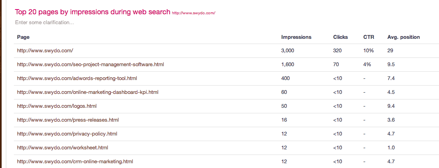Viewport: 439px width, 168px height.
Task: Open the crm-online-marketing.html page link
Action: click(x=75, y=162)
